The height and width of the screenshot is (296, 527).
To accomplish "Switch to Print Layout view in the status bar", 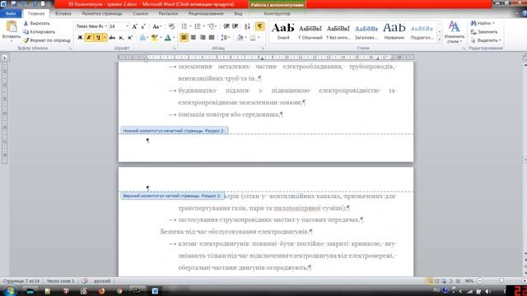I will click(x=430, y=281).
